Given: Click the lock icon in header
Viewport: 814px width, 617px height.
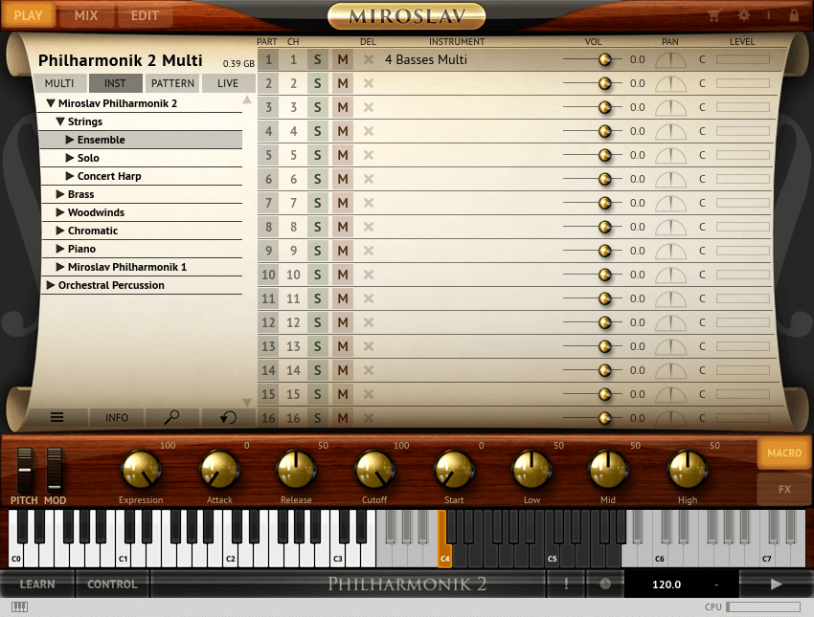Looking at the screenshot, I should pos(794,15).
